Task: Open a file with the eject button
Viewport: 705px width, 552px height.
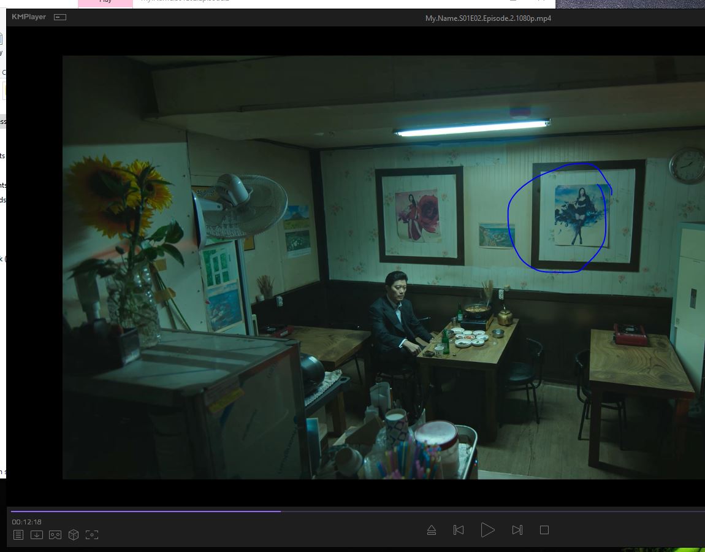Action: 432,530
